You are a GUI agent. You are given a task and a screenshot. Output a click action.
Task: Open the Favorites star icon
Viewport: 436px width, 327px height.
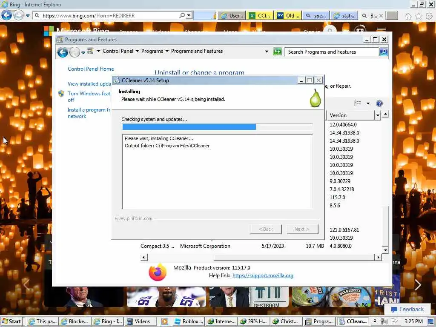pyautogui.click(x=419, y=16)
